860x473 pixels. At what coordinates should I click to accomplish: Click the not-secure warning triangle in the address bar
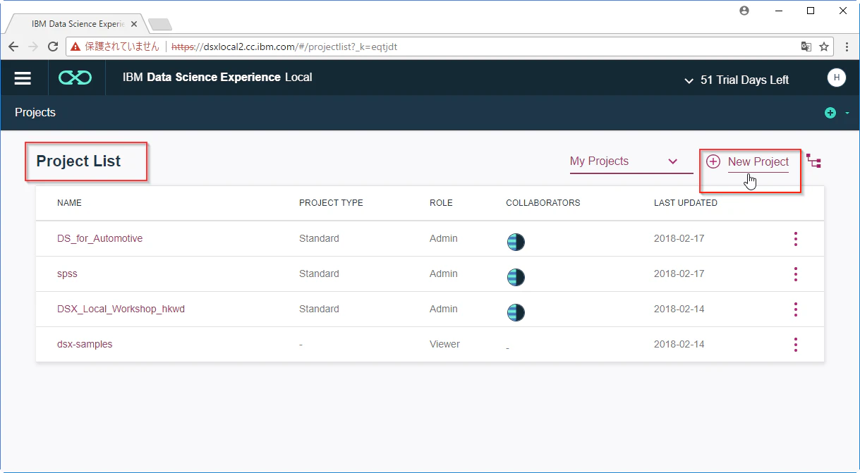tap(76, 47)
